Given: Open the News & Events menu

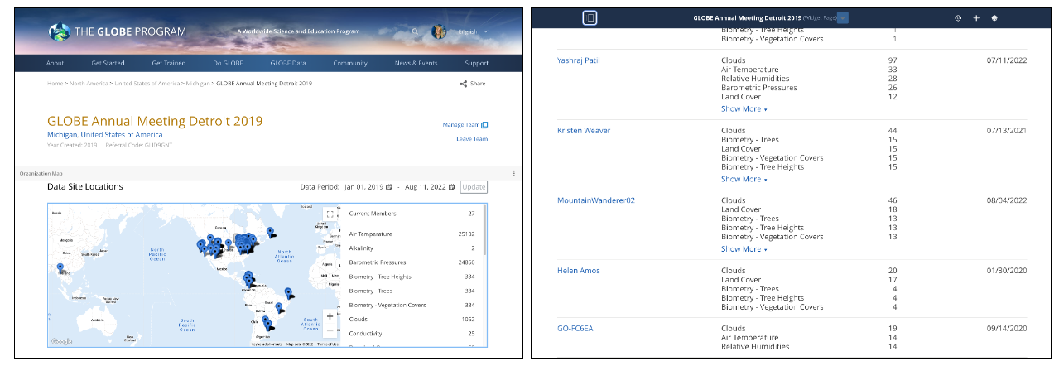Looking at the screenshot, I should click(416, 63).
